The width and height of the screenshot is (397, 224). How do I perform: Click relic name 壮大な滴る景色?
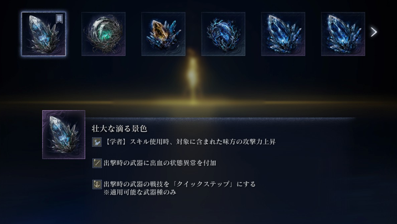[120, 129]
